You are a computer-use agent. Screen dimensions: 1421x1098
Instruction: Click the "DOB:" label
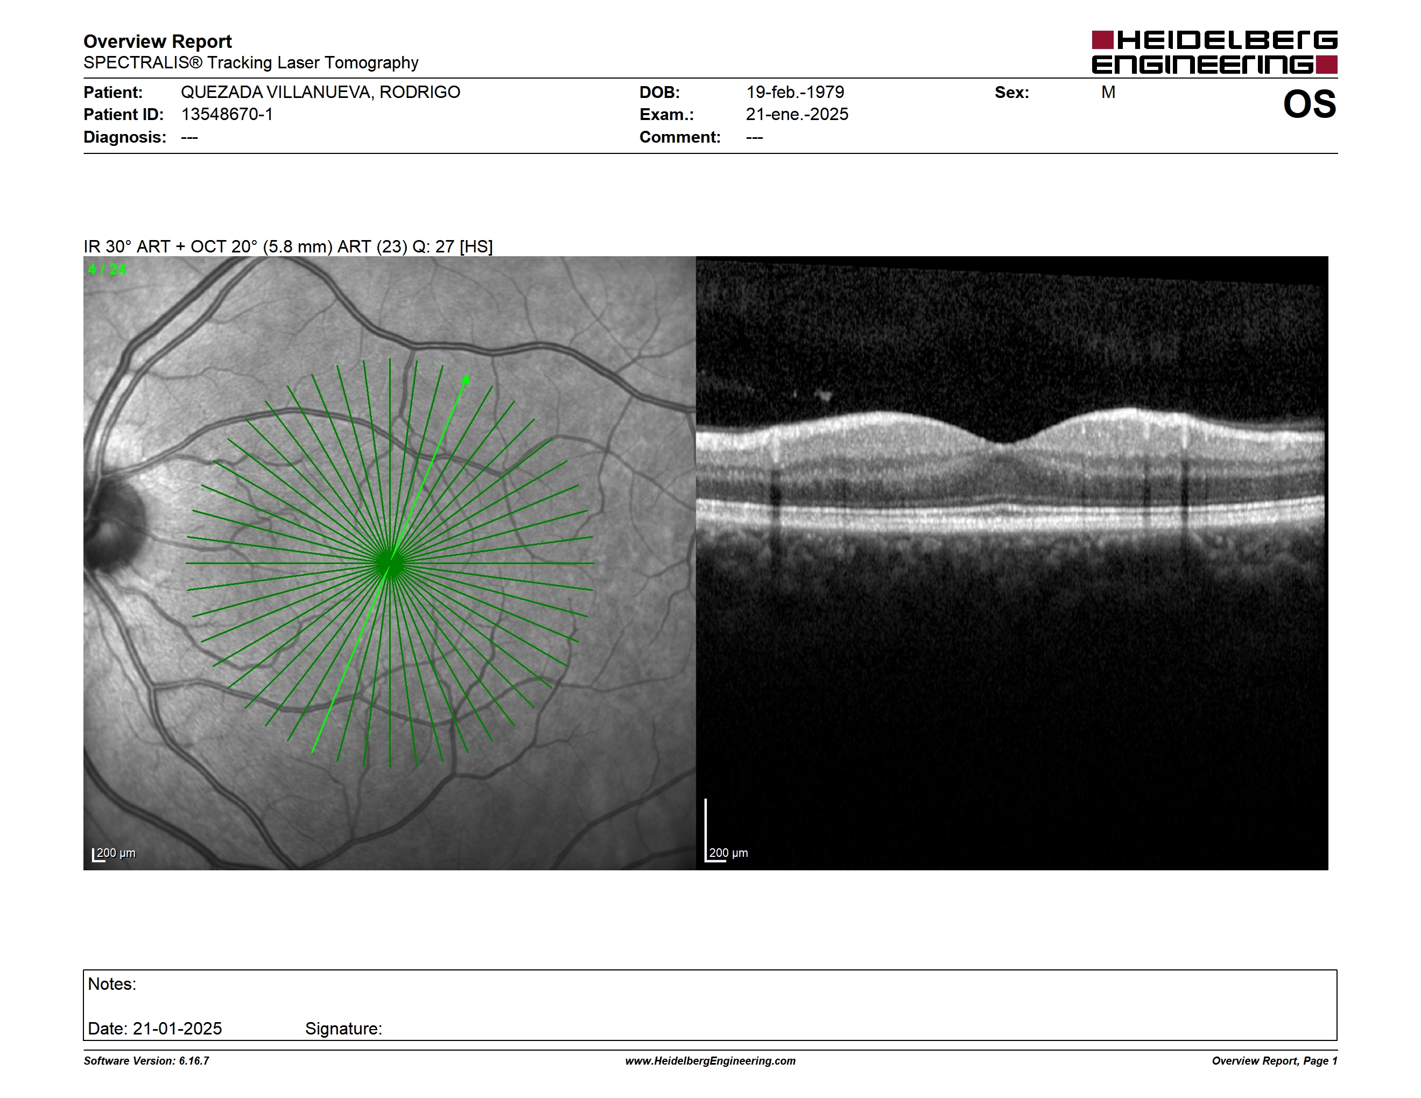click(x=659, y=93)
